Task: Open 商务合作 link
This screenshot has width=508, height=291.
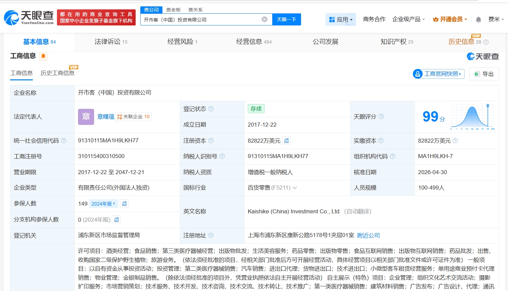Action: click(374, 19)
